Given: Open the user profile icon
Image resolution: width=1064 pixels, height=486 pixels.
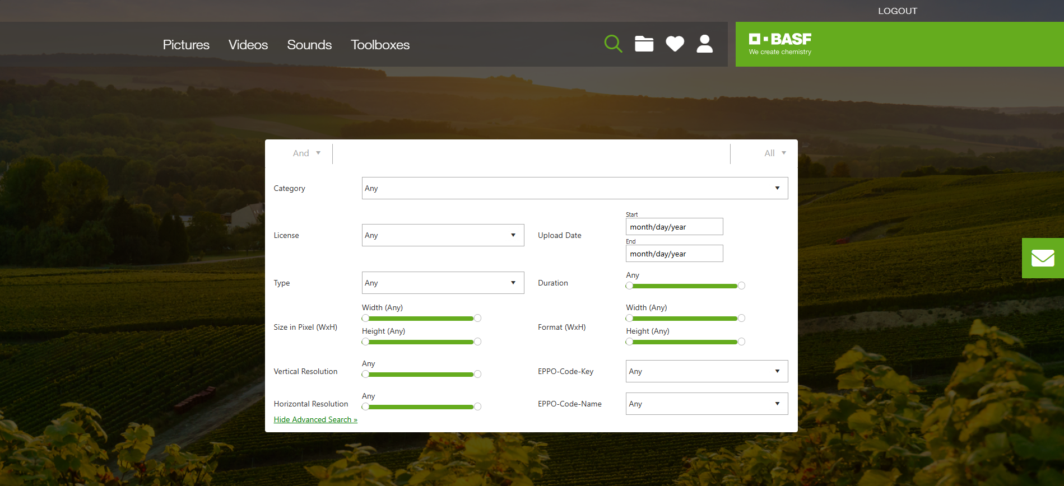Looking at the screenshot, I should tap(704, 44).
